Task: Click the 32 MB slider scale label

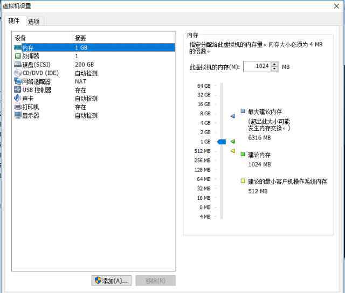Action: [204, 189]
